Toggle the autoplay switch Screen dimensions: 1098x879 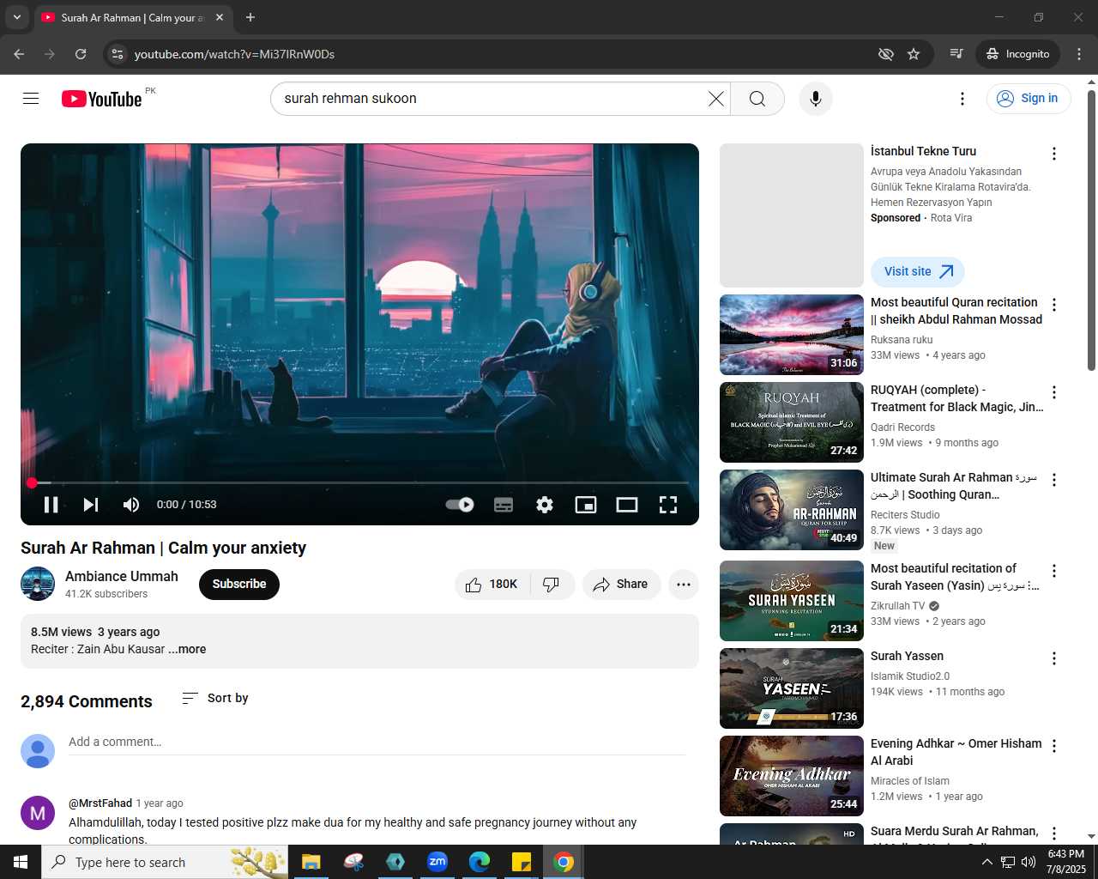(460, 505)
